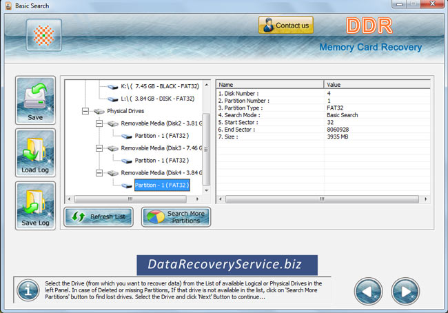Click the Disk2 partition drive icon
448x313 pixels.
click(127, 136)
